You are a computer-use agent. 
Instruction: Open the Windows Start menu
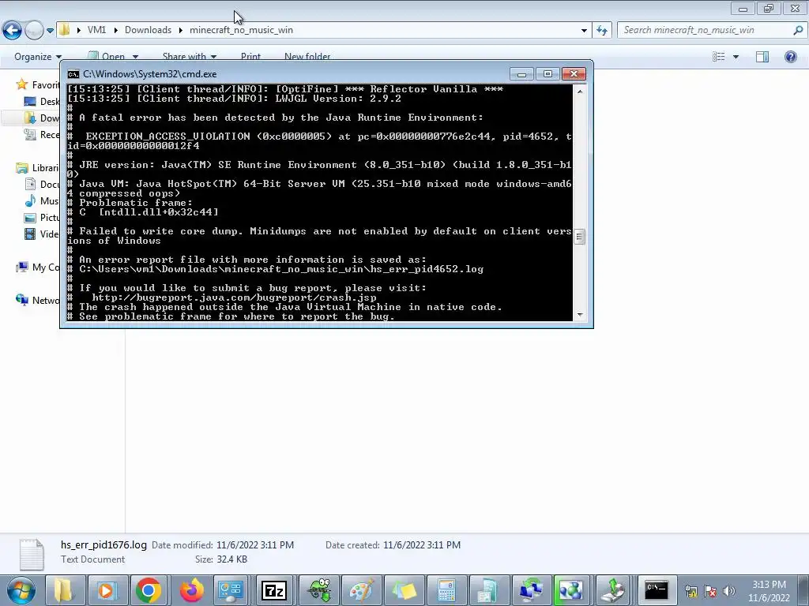coord(20,590)
